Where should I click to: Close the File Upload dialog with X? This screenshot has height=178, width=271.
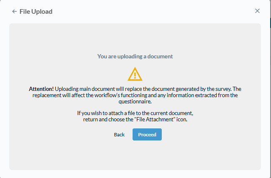tap(257, 11)
